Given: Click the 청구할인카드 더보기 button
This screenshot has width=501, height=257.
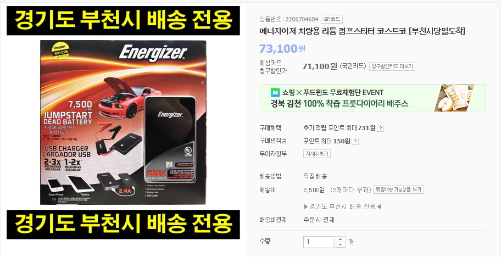Looking at the screenshot, I should click(x=392, y=66).
